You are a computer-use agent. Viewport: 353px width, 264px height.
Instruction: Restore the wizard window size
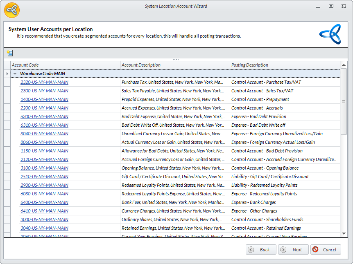tap(331, 6)
